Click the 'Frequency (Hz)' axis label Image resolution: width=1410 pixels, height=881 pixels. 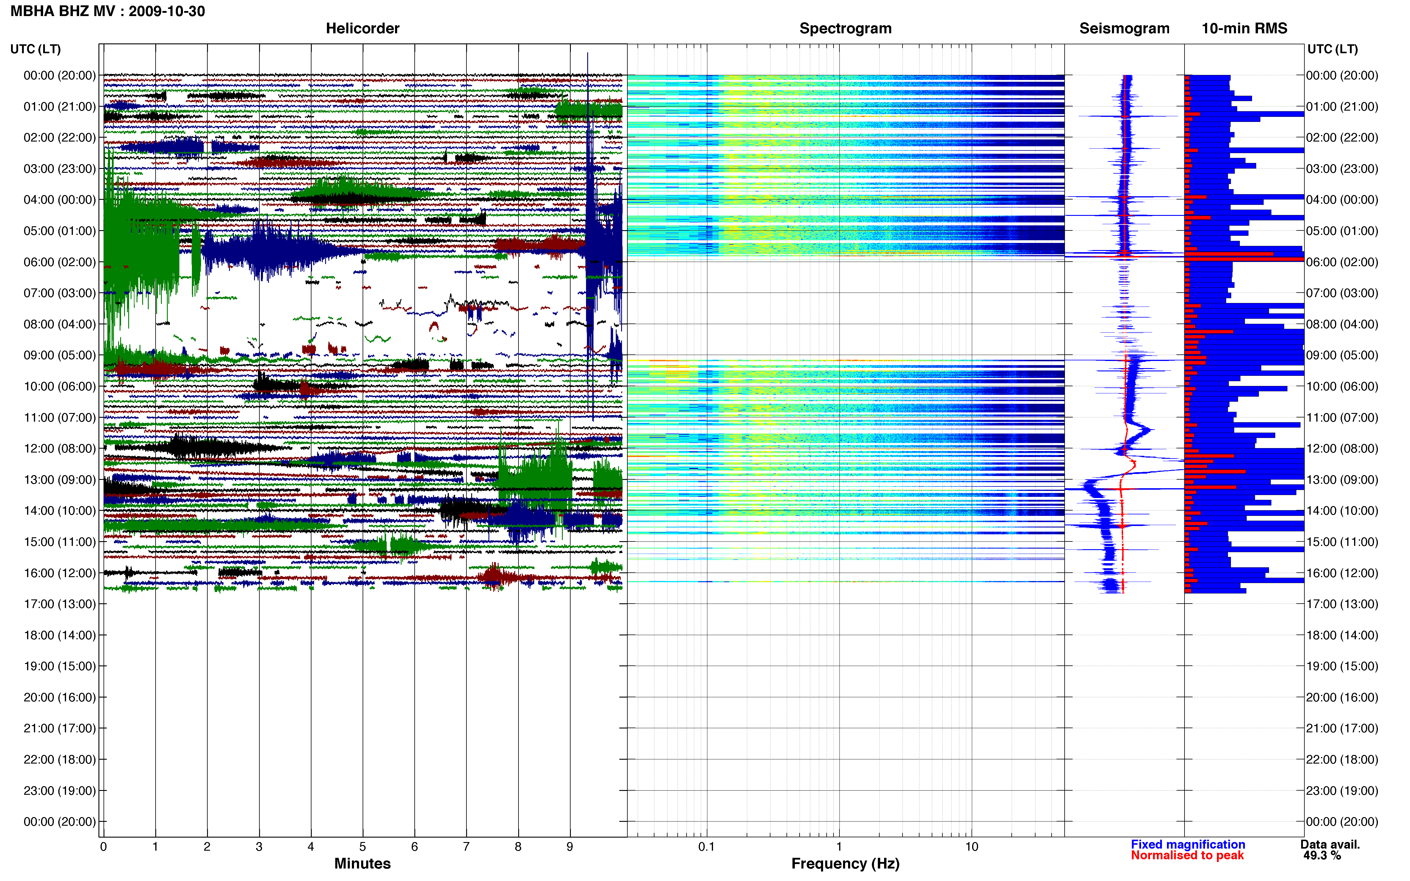coord(845,863)
